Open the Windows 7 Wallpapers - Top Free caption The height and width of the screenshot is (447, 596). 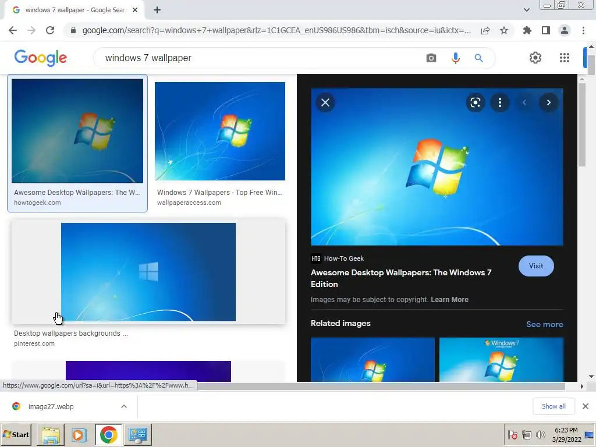click(219, 192)
